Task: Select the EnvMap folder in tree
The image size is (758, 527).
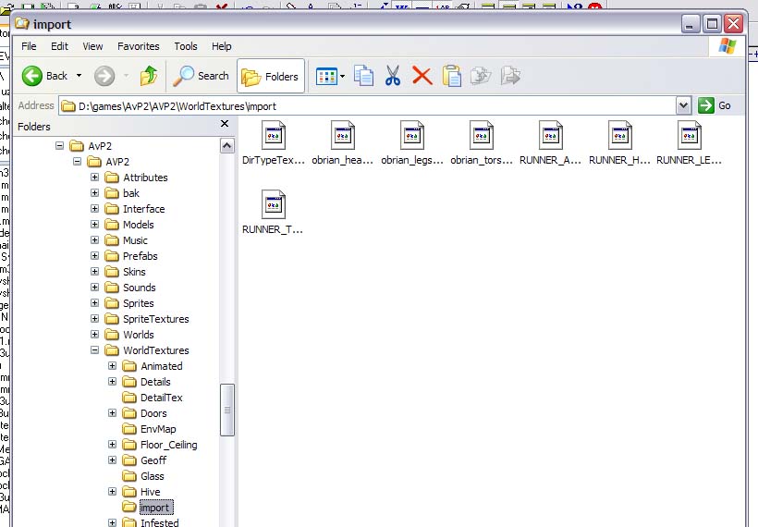Action: 158,429
